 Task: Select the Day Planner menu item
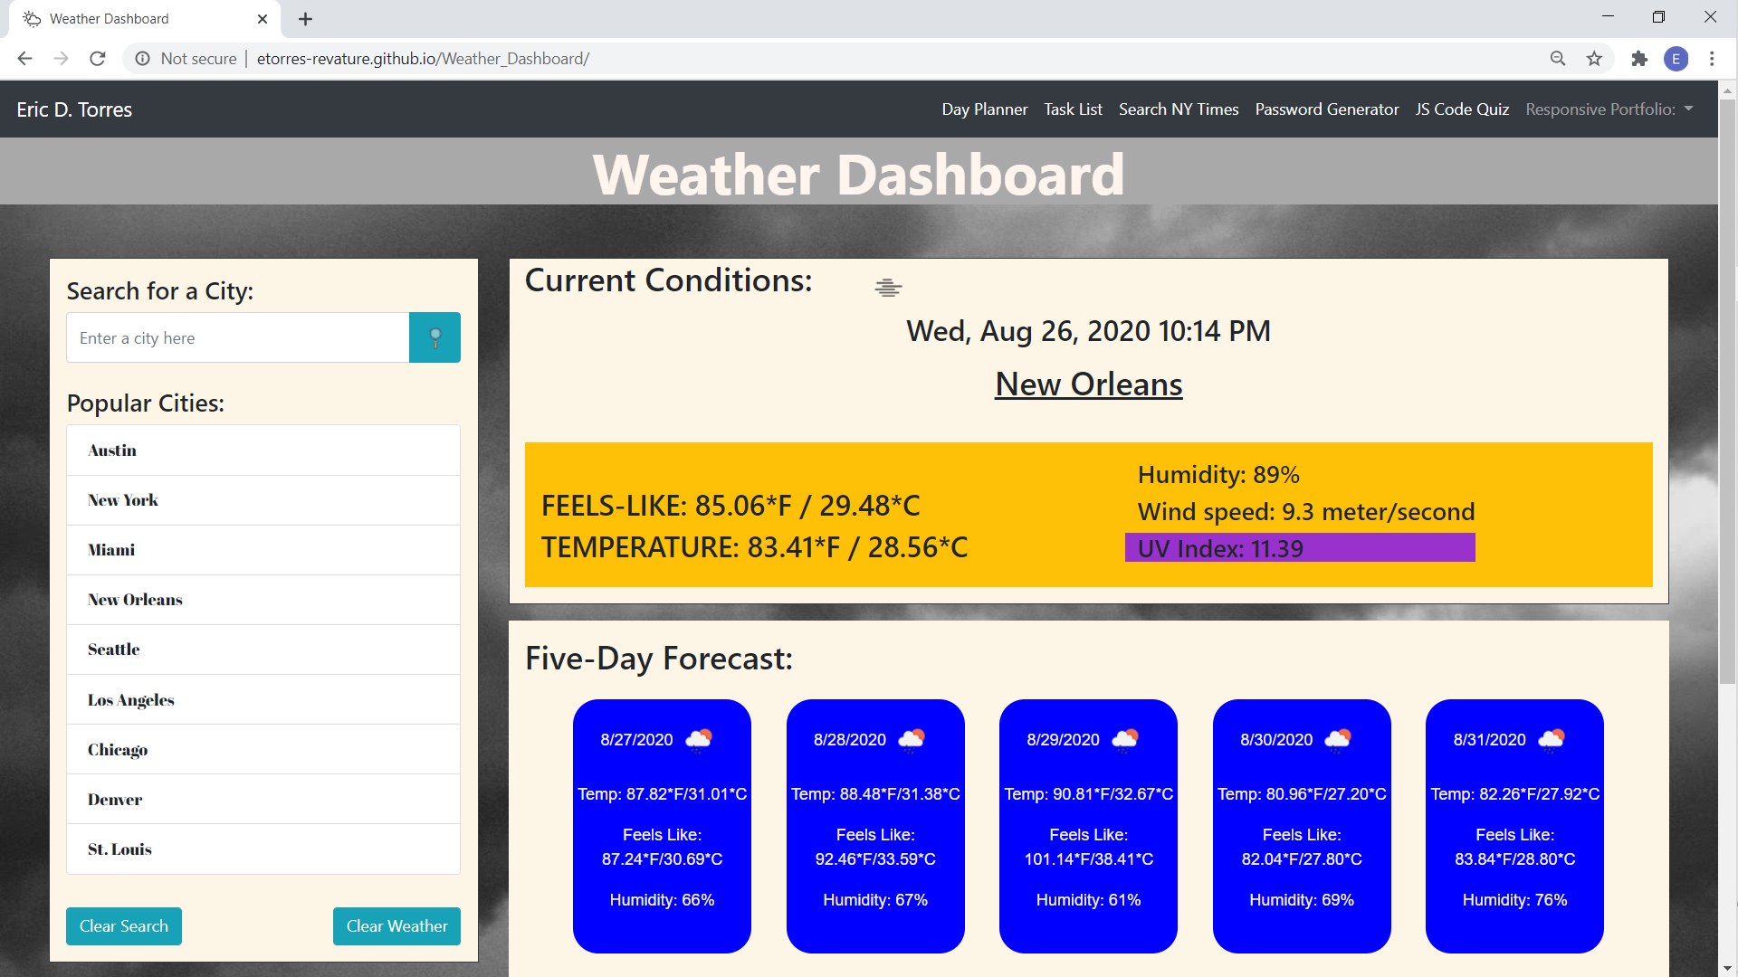click(x=984, y=109)
